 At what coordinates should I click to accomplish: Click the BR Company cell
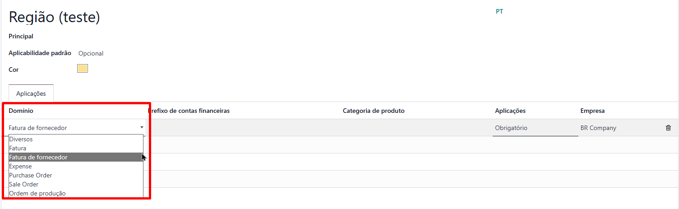598,128
